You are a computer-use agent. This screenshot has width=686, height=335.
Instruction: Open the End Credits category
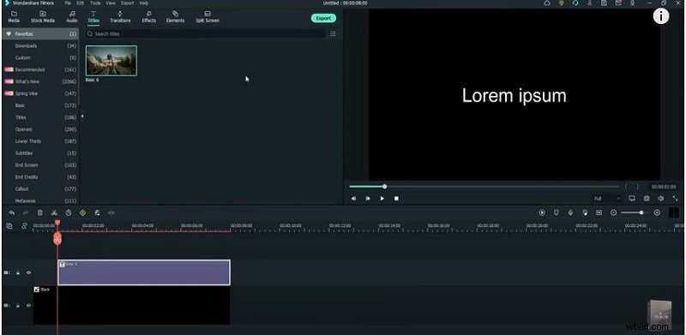[x=40, y=177]
